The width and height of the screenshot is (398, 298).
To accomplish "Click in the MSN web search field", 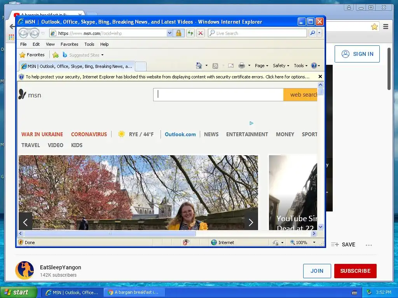I will point(218,95).
